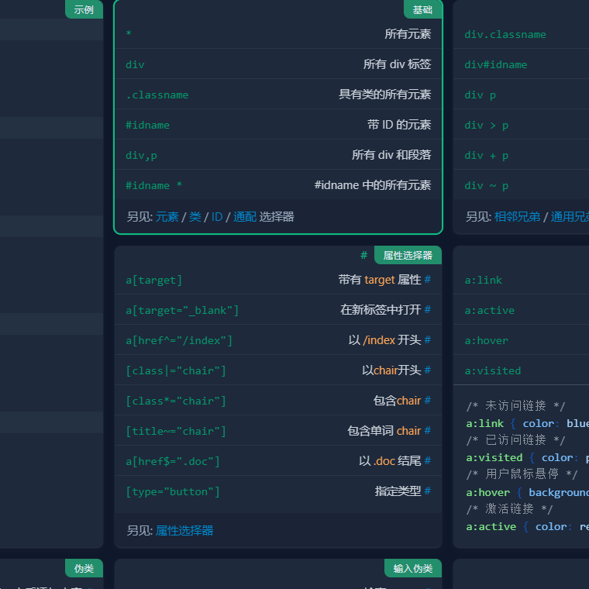Select the 输入伪类 card tag

point(413,568)
